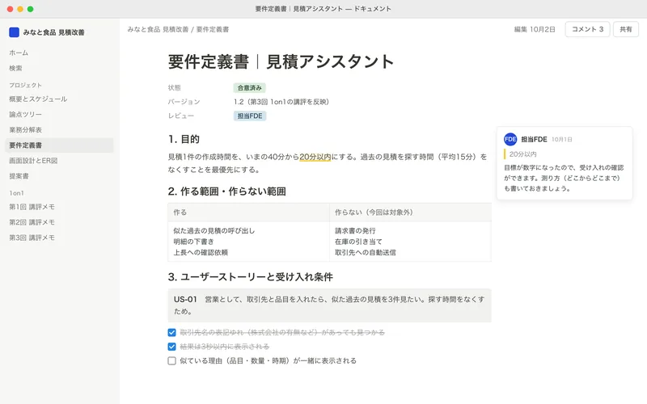This screenshot has width=647, height=404.
Task: Open the 論点ツリー page
Action: pyautogui.click(x=59, y=114)
